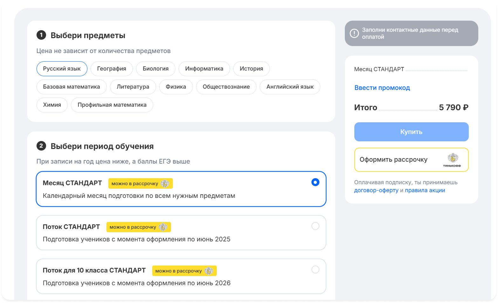Select the Обществознание subject chip
The height and width of the screenshot is (303, 498).
pyautogui.click(x=226, y=87)
